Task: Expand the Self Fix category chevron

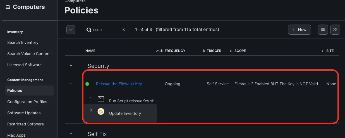Action: click(x=71, y=134)
